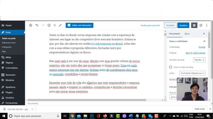Open the Autor dropdown
This screenshot has width=213, height=119.
192,73
